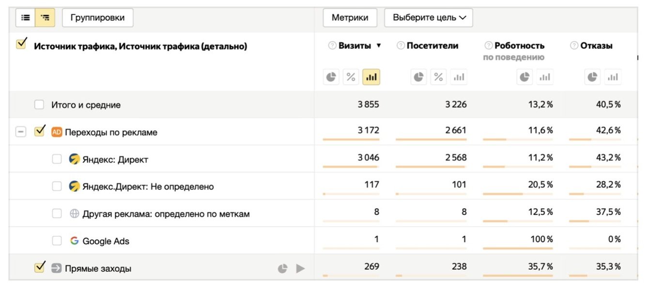Tick the Итого и средние checkbox
Viewport: 649px width, 295px height.
coord(39,105)
